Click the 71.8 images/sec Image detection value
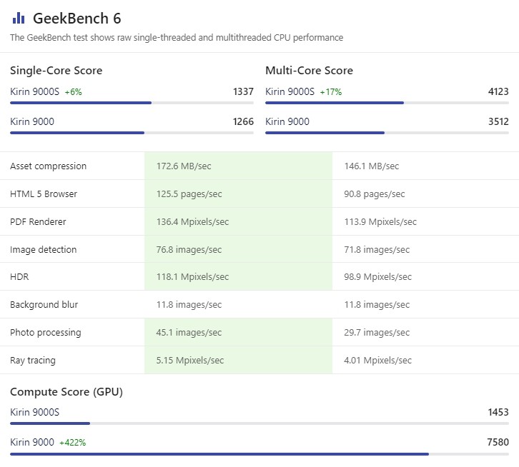Viewport: 519px width, 467px height. [x=377, y=250]
